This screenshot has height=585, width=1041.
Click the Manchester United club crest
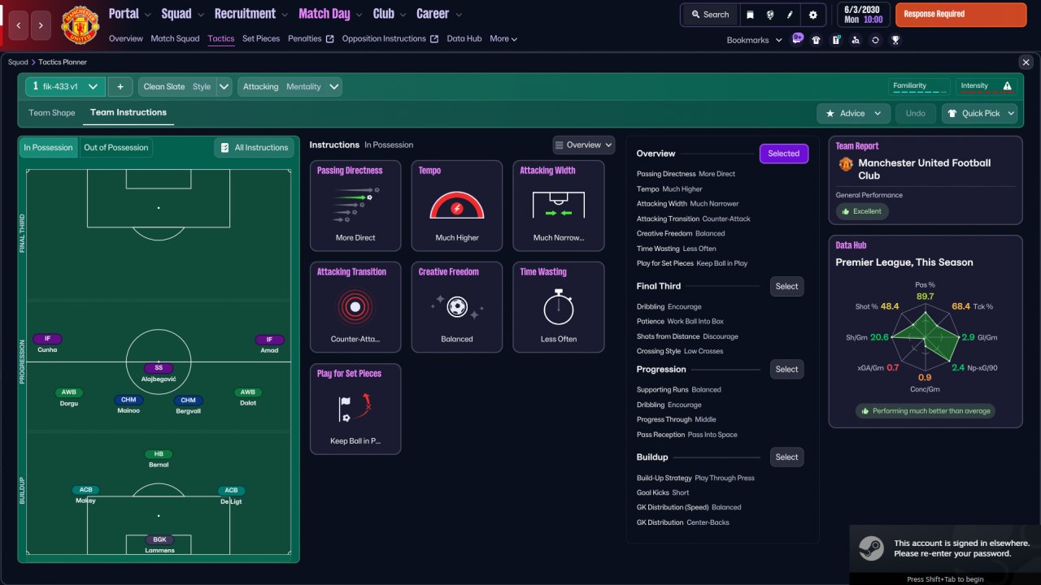[80, 24]
